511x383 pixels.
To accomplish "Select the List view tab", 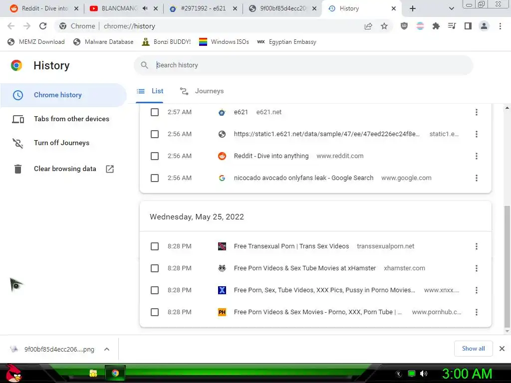I will coord(150,91).
